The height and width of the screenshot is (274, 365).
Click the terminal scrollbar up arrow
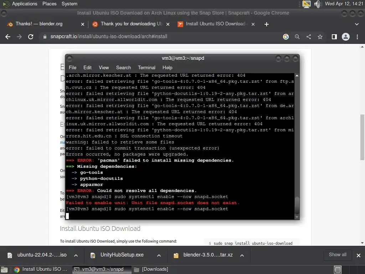pyautogui.click(x=297, y=76)
